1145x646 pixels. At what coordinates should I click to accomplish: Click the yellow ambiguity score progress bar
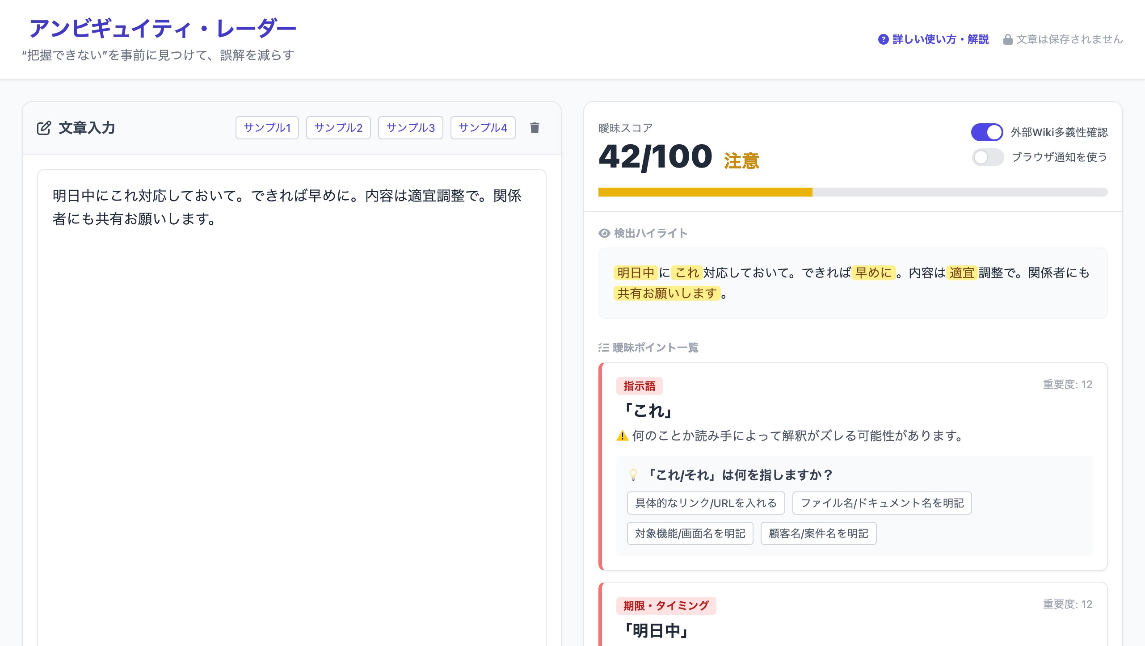point(705,192)
